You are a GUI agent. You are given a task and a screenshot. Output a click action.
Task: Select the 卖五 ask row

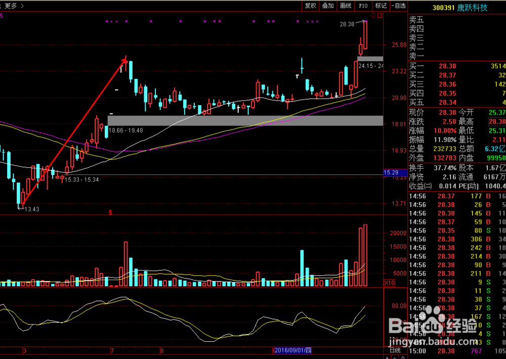coord(456,20)
